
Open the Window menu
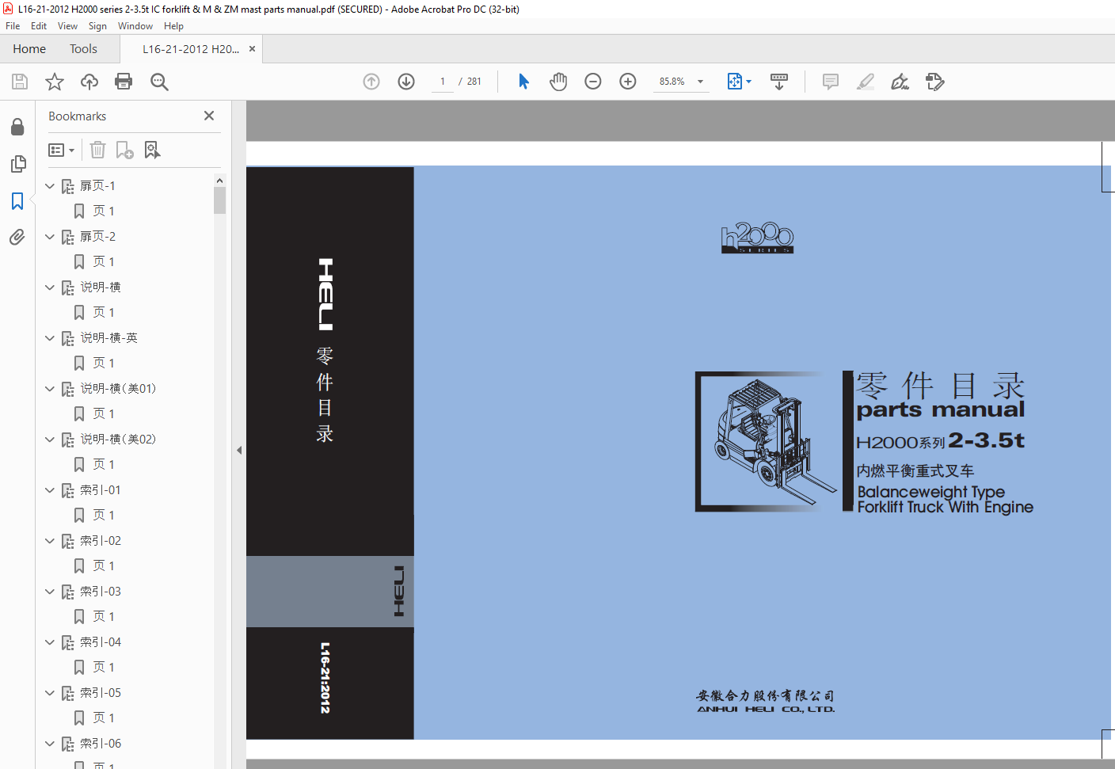tap(135, 26)
